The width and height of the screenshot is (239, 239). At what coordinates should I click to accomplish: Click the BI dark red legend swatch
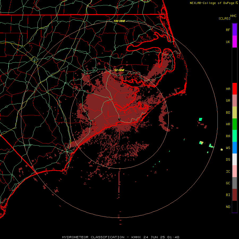234,195
